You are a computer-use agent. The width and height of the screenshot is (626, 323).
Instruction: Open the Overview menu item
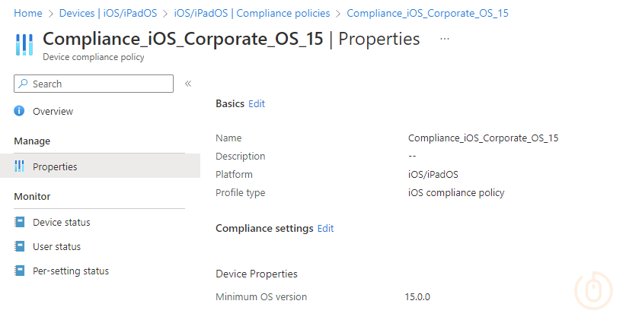53,112
